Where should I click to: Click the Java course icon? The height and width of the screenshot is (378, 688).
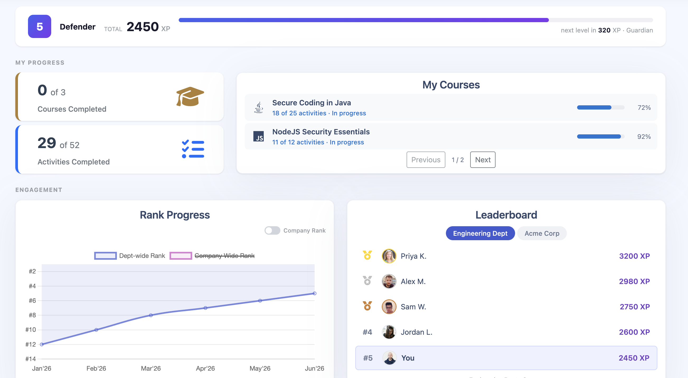tap(258, 107)
